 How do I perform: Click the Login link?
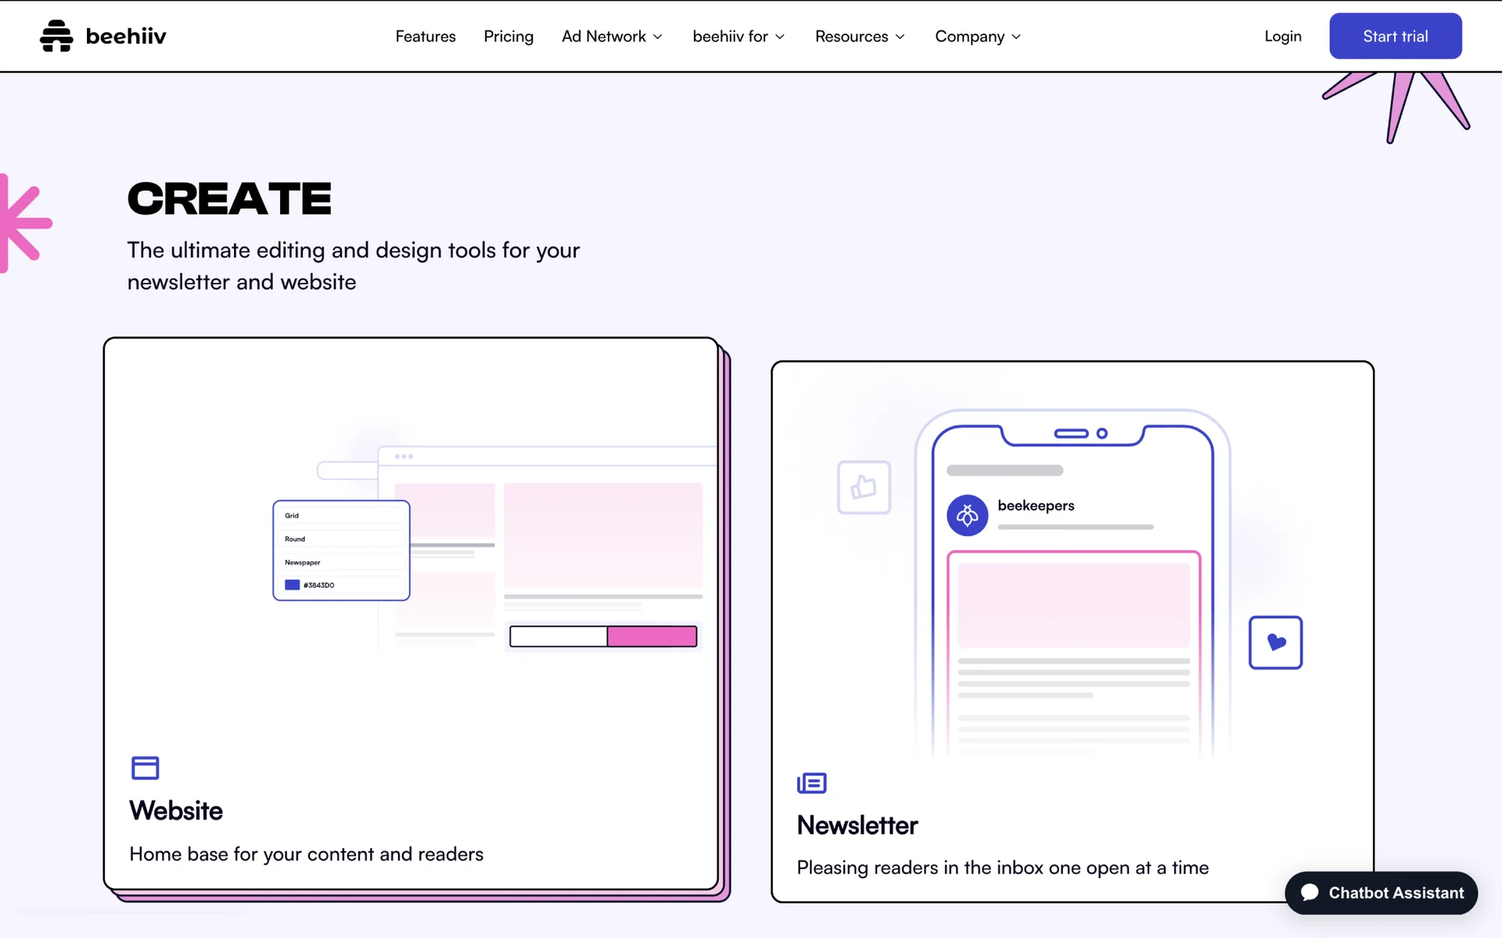tap(1282, 37)
